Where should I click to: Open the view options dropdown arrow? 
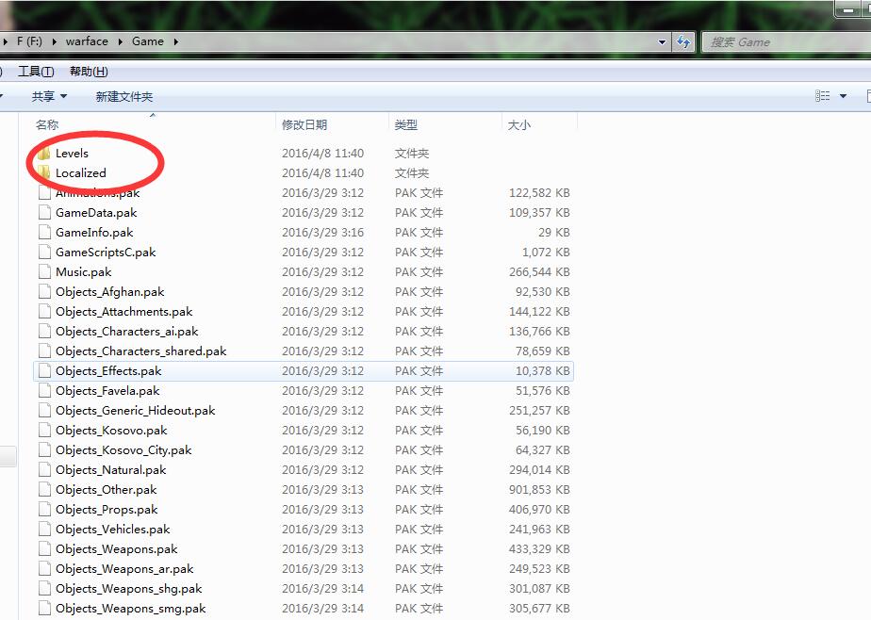point(844,96)
